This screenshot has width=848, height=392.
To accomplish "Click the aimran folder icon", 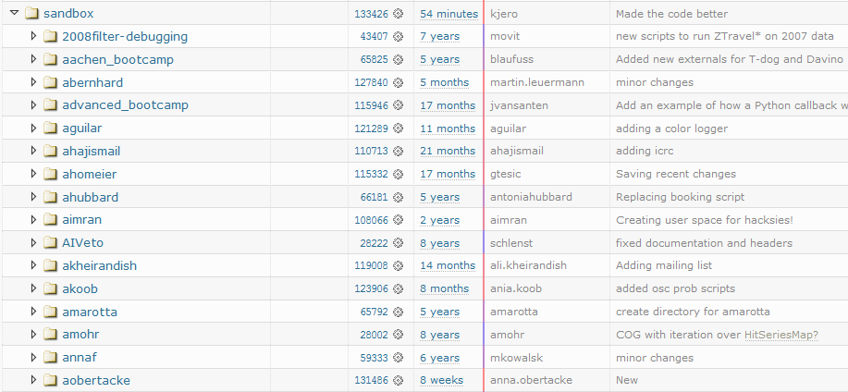I will coord(50,219).
